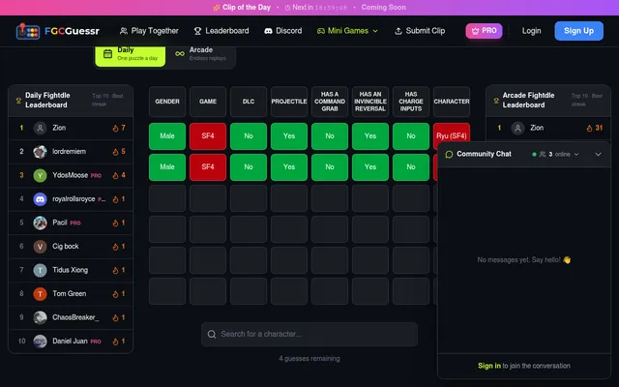Click the DLC column header
The width and height of the screenshot is (619, 387).
[x=249, y=102]
